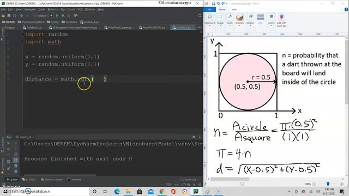Click the PyCharm synchronize icon
349x196 pixels.
[x=15, y=16]
